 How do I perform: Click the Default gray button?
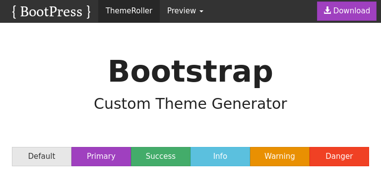click(42, 156)
